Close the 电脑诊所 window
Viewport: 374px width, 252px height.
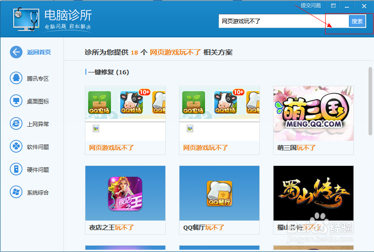click(x=364, y=6)
